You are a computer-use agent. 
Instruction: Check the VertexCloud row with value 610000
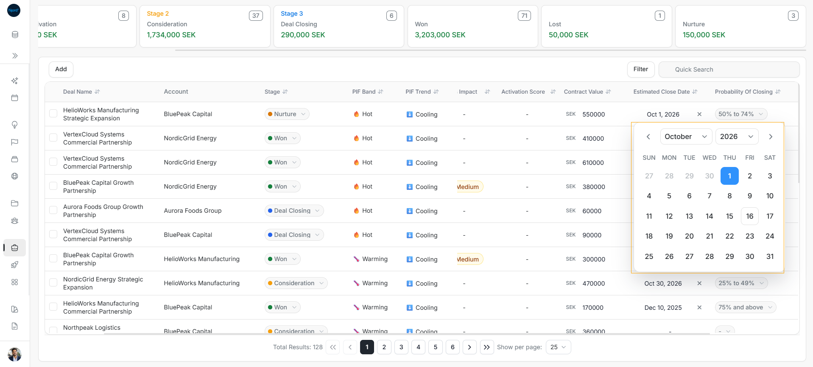tap(53, 162)
